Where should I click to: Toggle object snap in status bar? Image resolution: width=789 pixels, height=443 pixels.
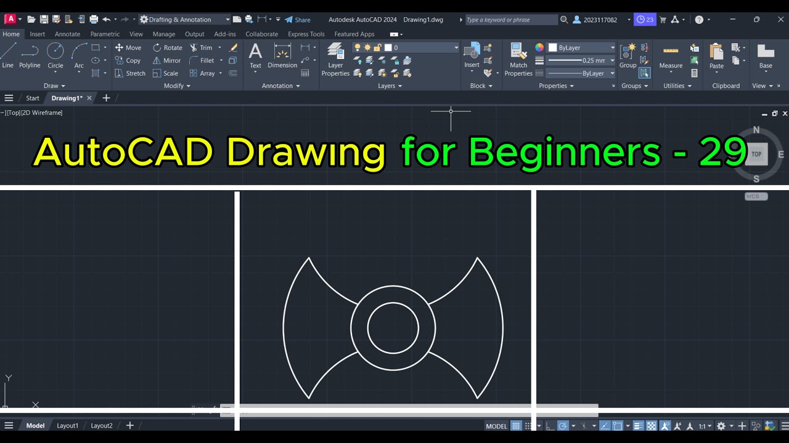click(618, 426)
